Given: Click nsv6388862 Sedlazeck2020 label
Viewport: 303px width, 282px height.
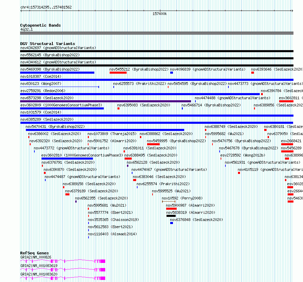Looking at the screenshot, I should point(166,134).
